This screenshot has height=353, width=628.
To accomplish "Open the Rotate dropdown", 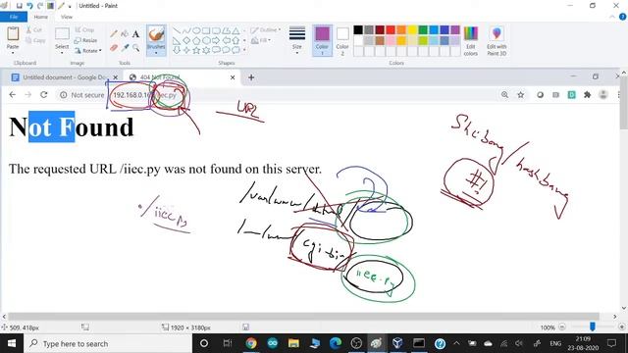I will 88,51.
